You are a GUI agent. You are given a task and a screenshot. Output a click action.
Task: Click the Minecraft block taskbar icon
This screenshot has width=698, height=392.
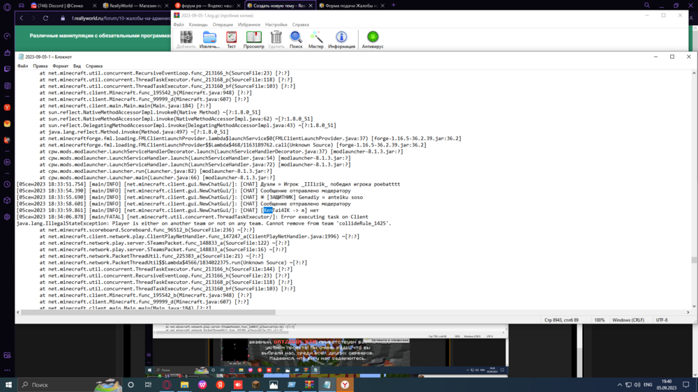(255, 385)
